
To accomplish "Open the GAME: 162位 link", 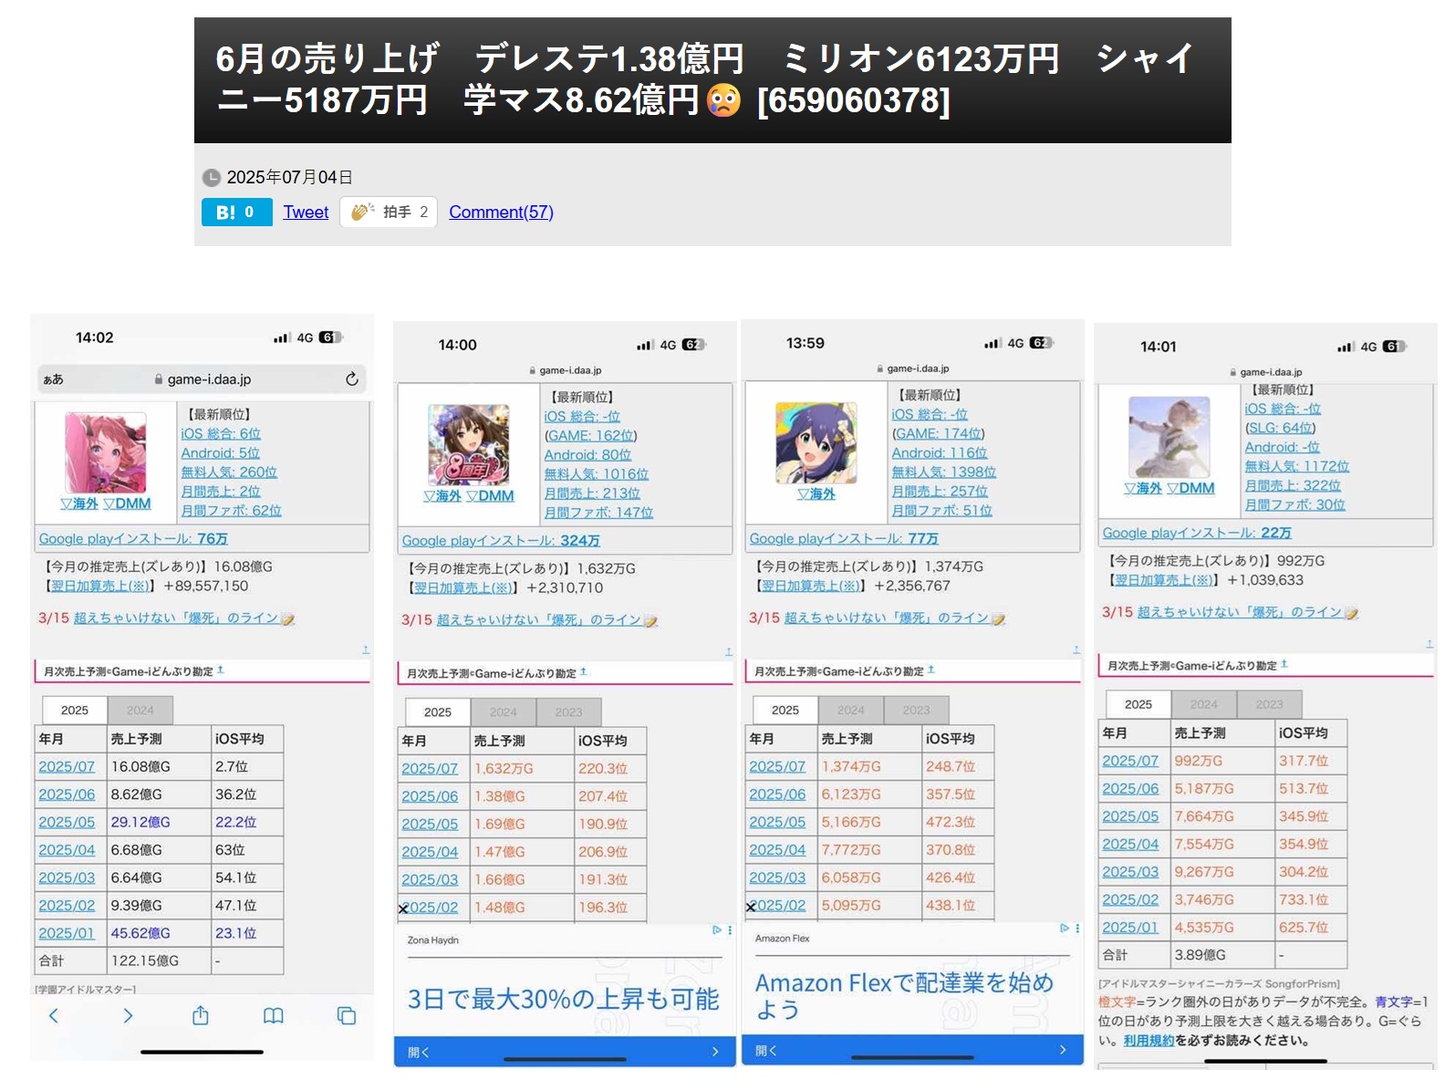I will point(590,435).
